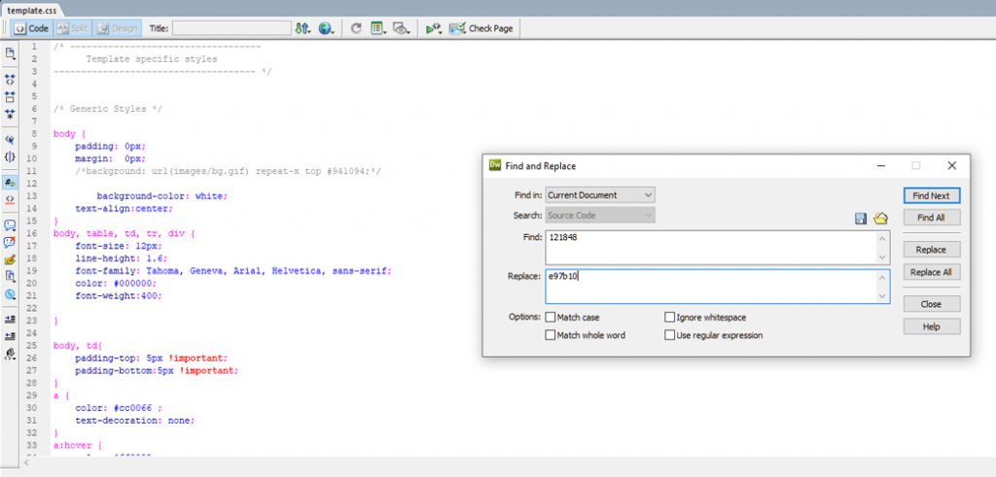The width and height of the screenshot is (996, 477).
Task: Switch to Code view
Action: tap(31, 28)
